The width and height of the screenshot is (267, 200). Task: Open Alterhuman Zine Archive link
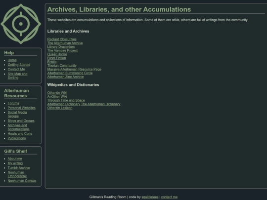coord(65,77)
